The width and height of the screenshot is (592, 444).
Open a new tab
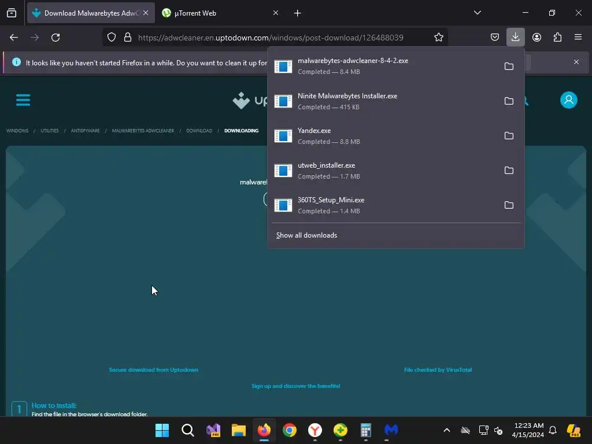(298, 13)
